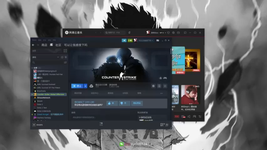Switch Steam library to grid collections view
This screenshot has width=267, height=150.
65,51
